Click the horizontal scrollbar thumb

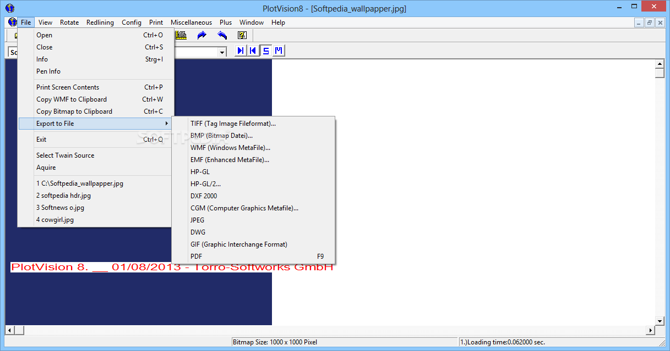pyautogui.click(x=19, y=330)
